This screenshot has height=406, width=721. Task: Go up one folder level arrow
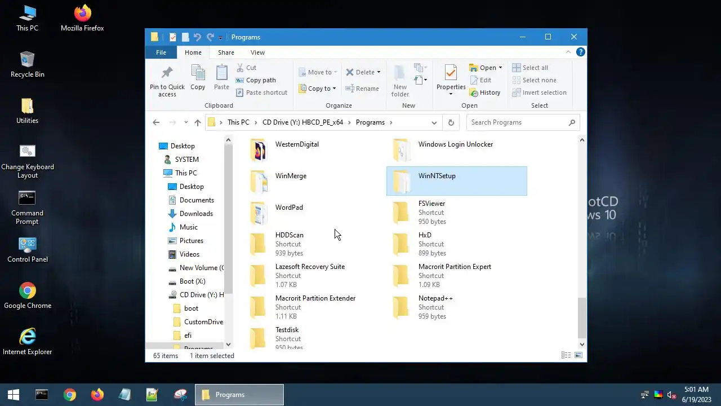click(x=198, y=122)
